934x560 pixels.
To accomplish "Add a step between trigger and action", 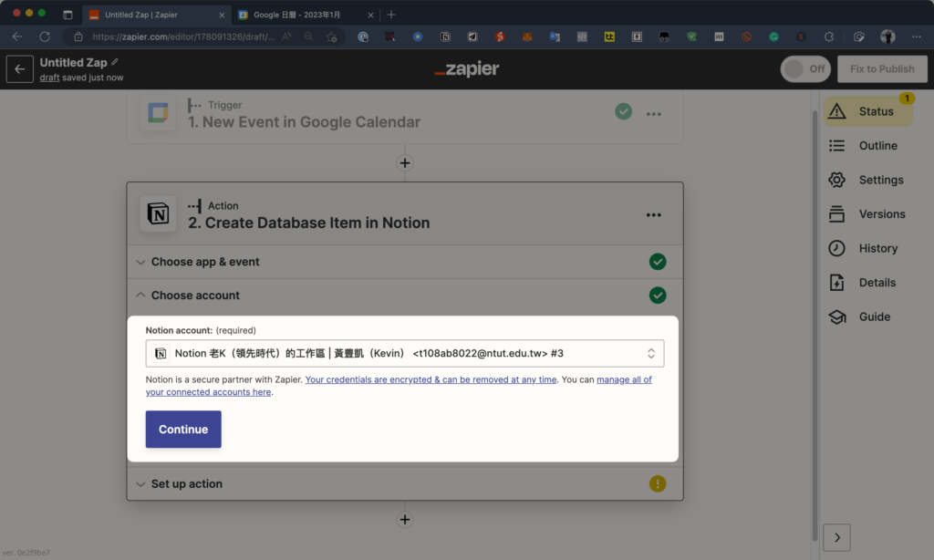I will tap(405, 163).
